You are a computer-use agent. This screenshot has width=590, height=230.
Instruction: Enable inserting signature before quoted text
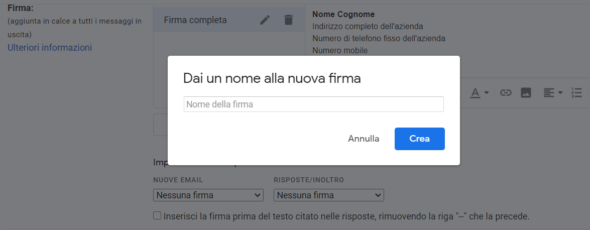pyautogui.click(x=158, y=216)
